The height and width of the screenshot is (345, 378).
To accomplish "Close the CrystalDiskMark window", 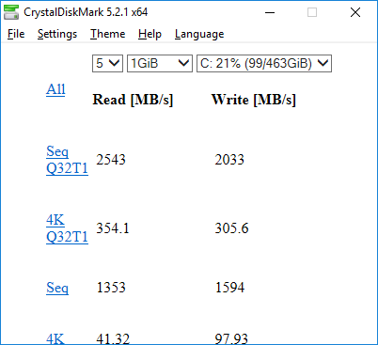I will pos(355,12).
